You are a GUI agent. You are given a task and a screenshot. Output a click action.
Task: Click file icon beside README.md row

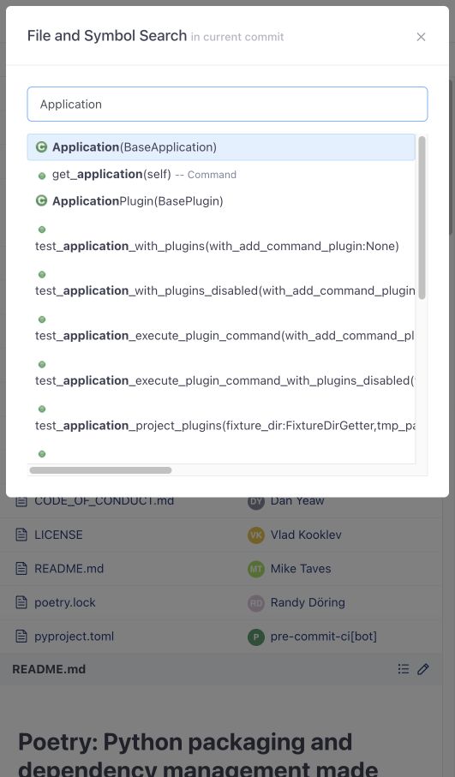click(21, 568)
